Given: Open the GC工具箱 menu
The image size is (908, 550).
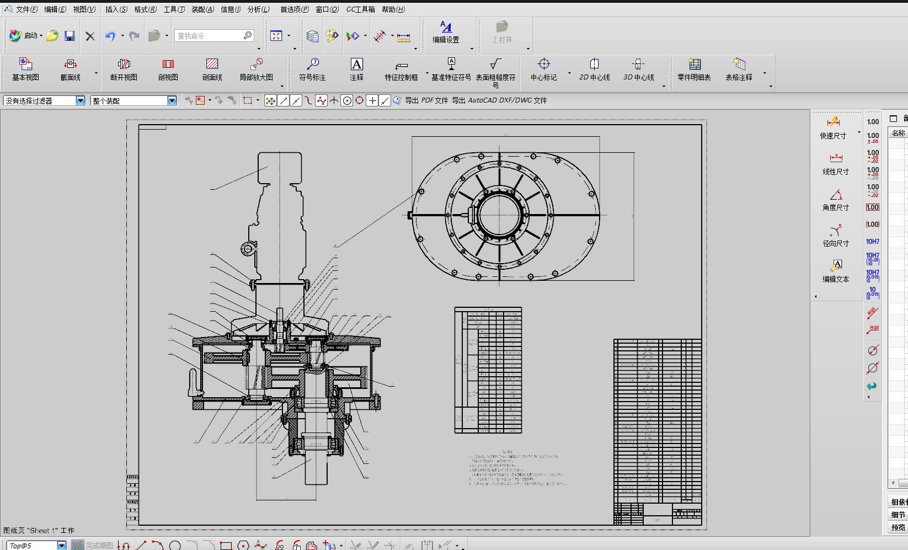Looking at the screenshot, I should pyautogui.click(x=360, y=9).
